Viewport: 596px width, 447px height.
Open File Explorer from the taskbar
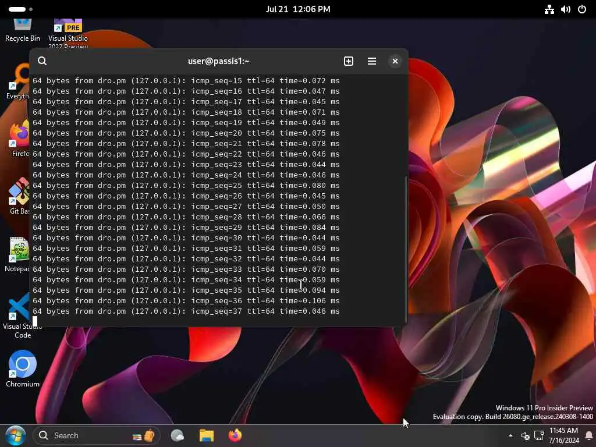point(207,435)
